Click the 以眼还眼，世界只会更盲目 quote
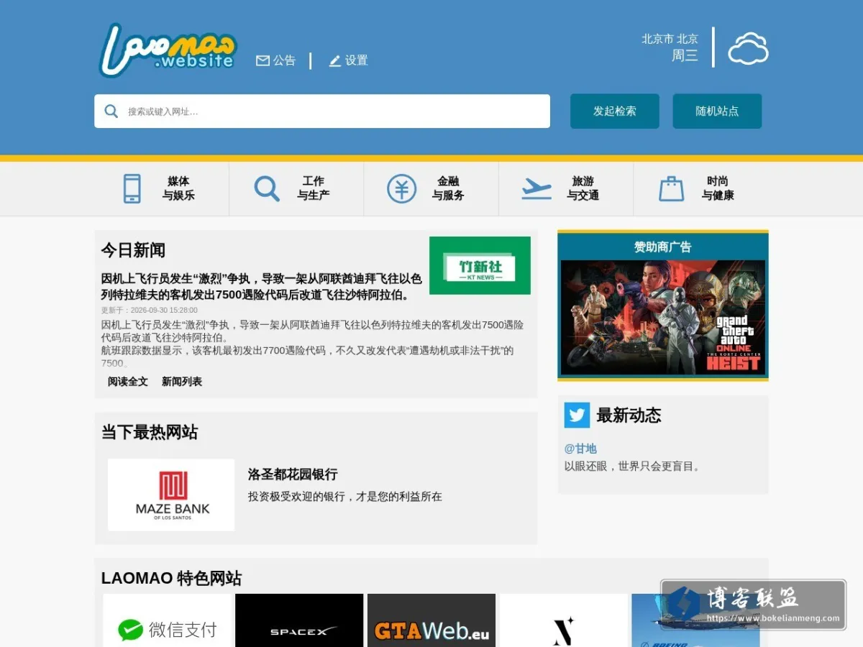 click(x=634, y=466)
